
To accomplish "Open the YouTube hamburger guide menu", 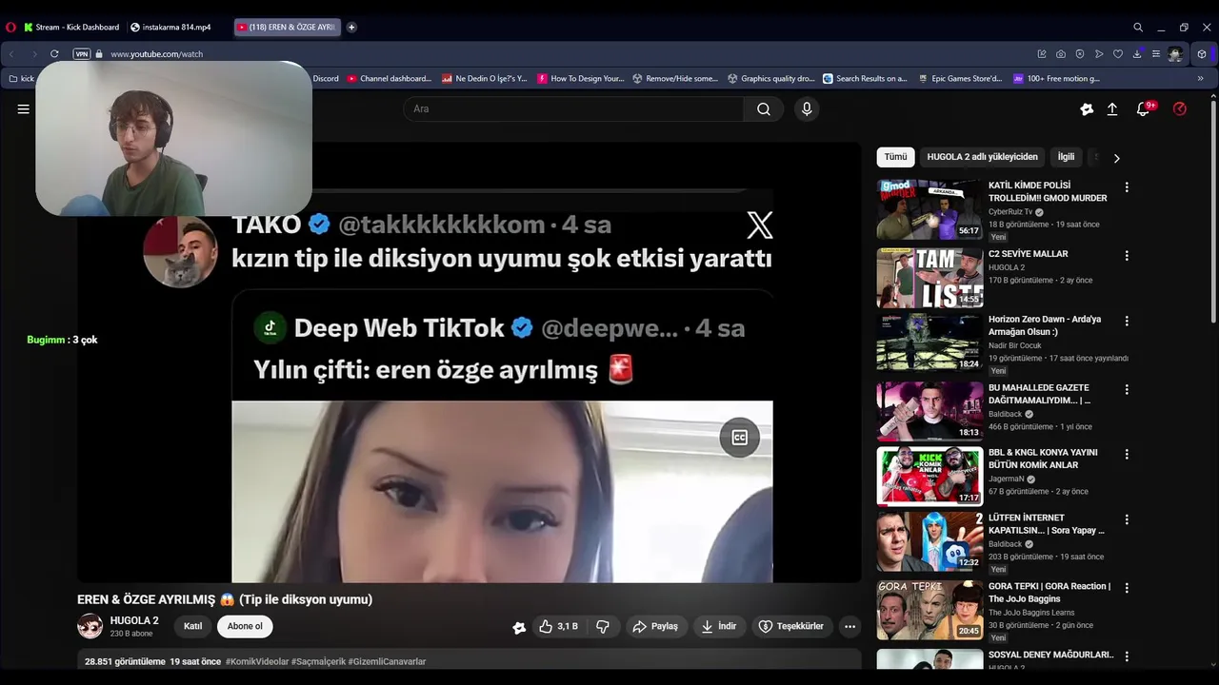I will point(24,109).
